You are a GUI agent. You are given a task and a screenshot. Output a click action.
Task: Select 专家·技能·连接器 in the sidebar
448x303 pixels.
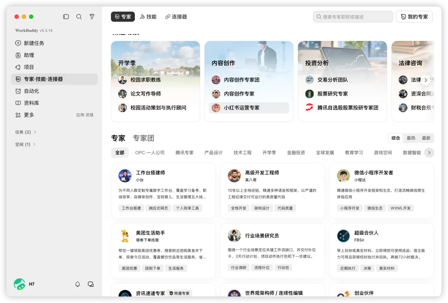54,79
